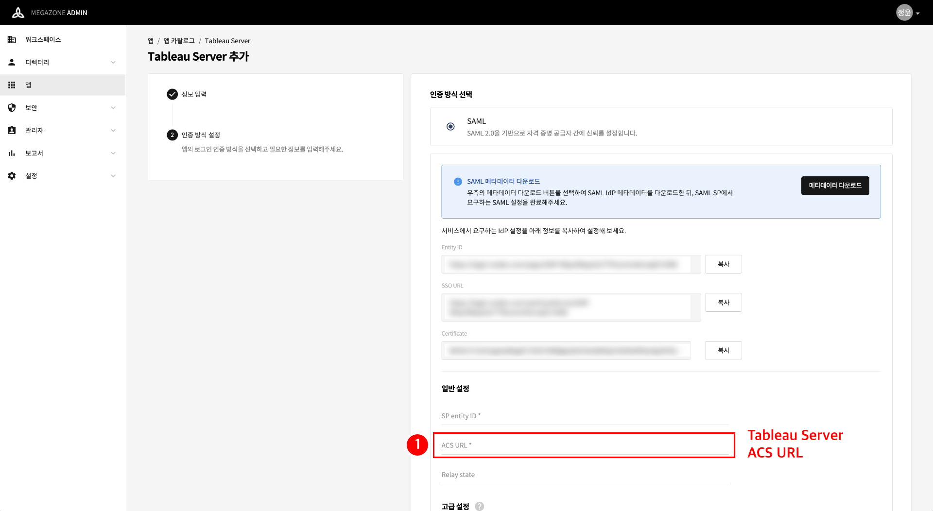Expand the 보고서 menu chevron
Screen dimensions: 933x511
113,153
